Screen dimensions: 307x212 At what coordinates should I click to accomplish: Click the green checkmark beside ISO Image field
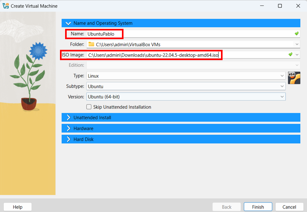(x=290, y=55)
